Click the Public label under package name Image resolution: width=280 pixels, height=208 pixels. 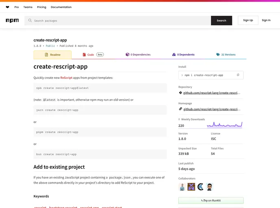(x=50, y=46)
